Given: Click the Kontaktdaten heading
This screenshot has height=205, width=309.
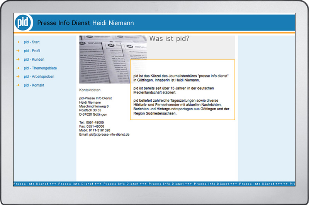Looking at the screenshot, I should click(x=90, y=90).
